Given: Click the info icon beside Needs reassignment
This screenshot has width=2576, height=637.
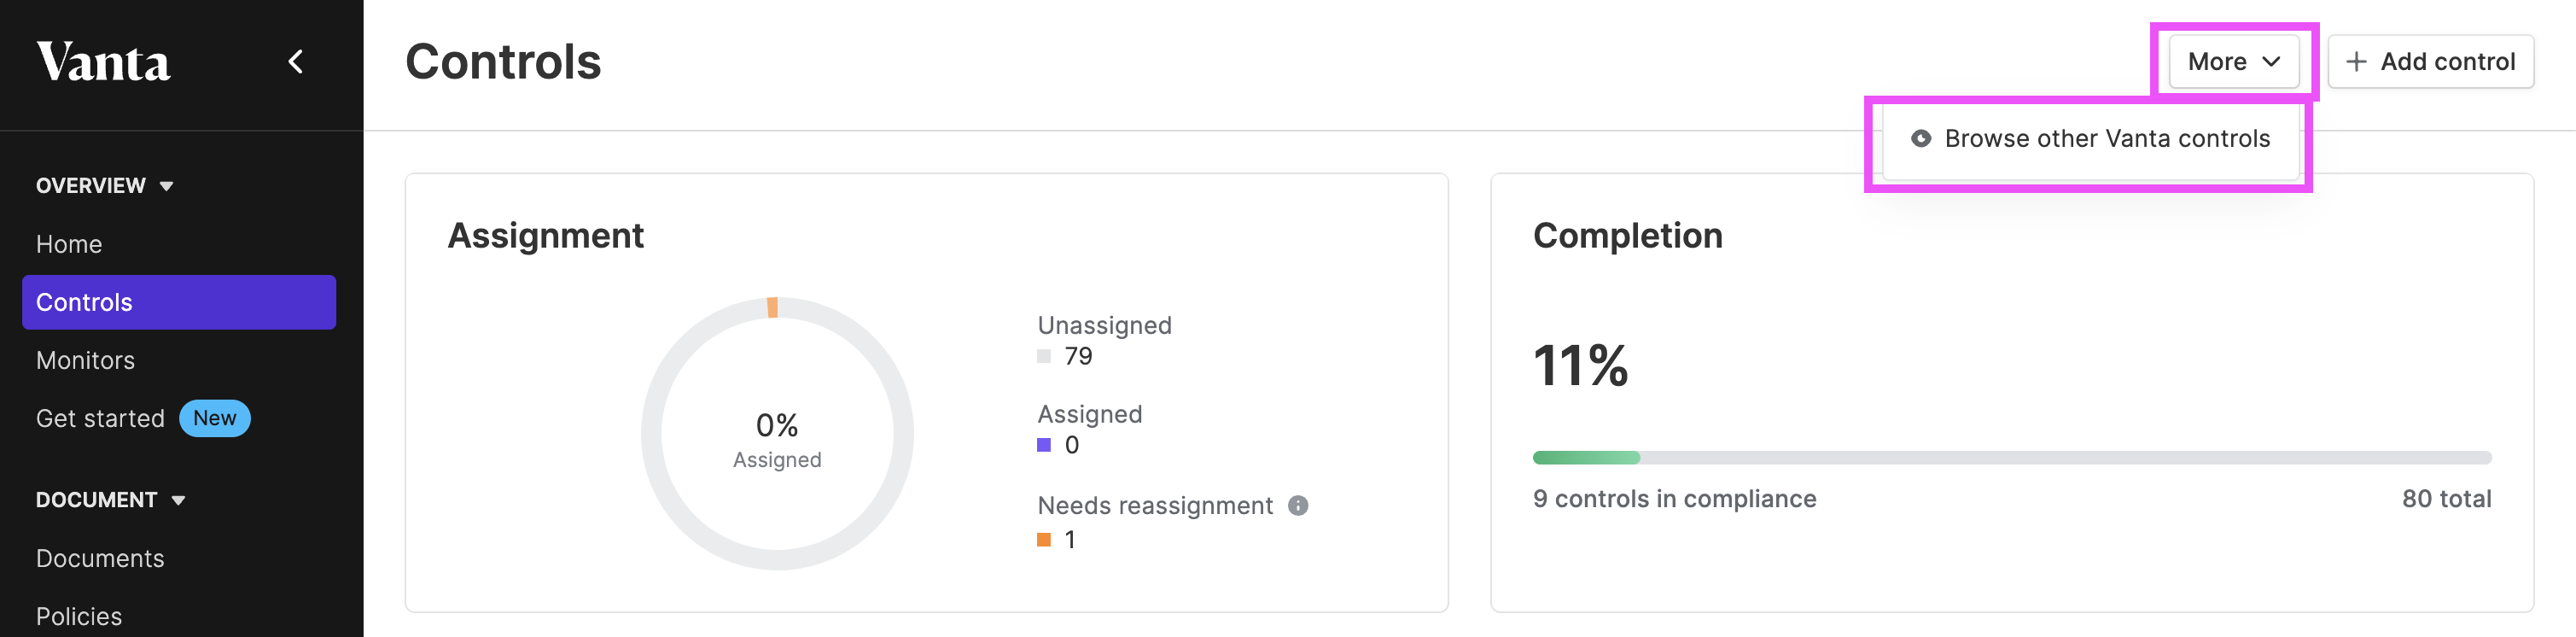Looking at the screenshot, I should pos(1298,505).
